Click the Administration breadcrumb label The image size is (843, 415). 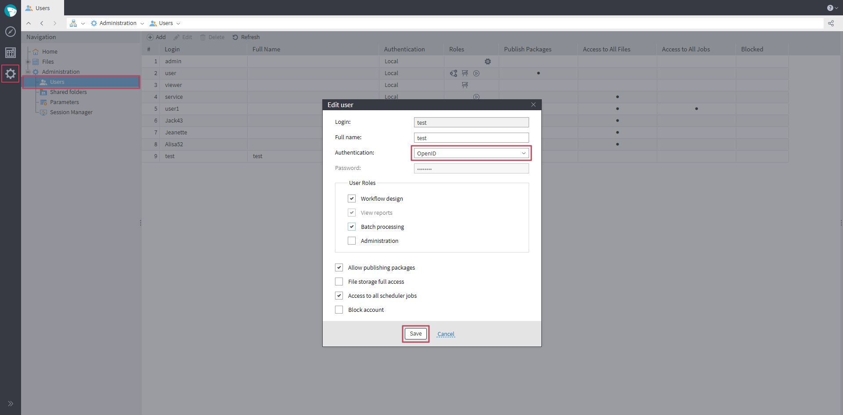tap(118, 23)
